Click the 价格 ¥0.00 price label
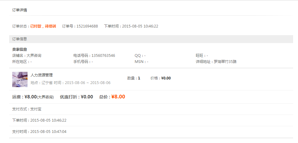This screenshot has height=143, width=298. point(161,78)
